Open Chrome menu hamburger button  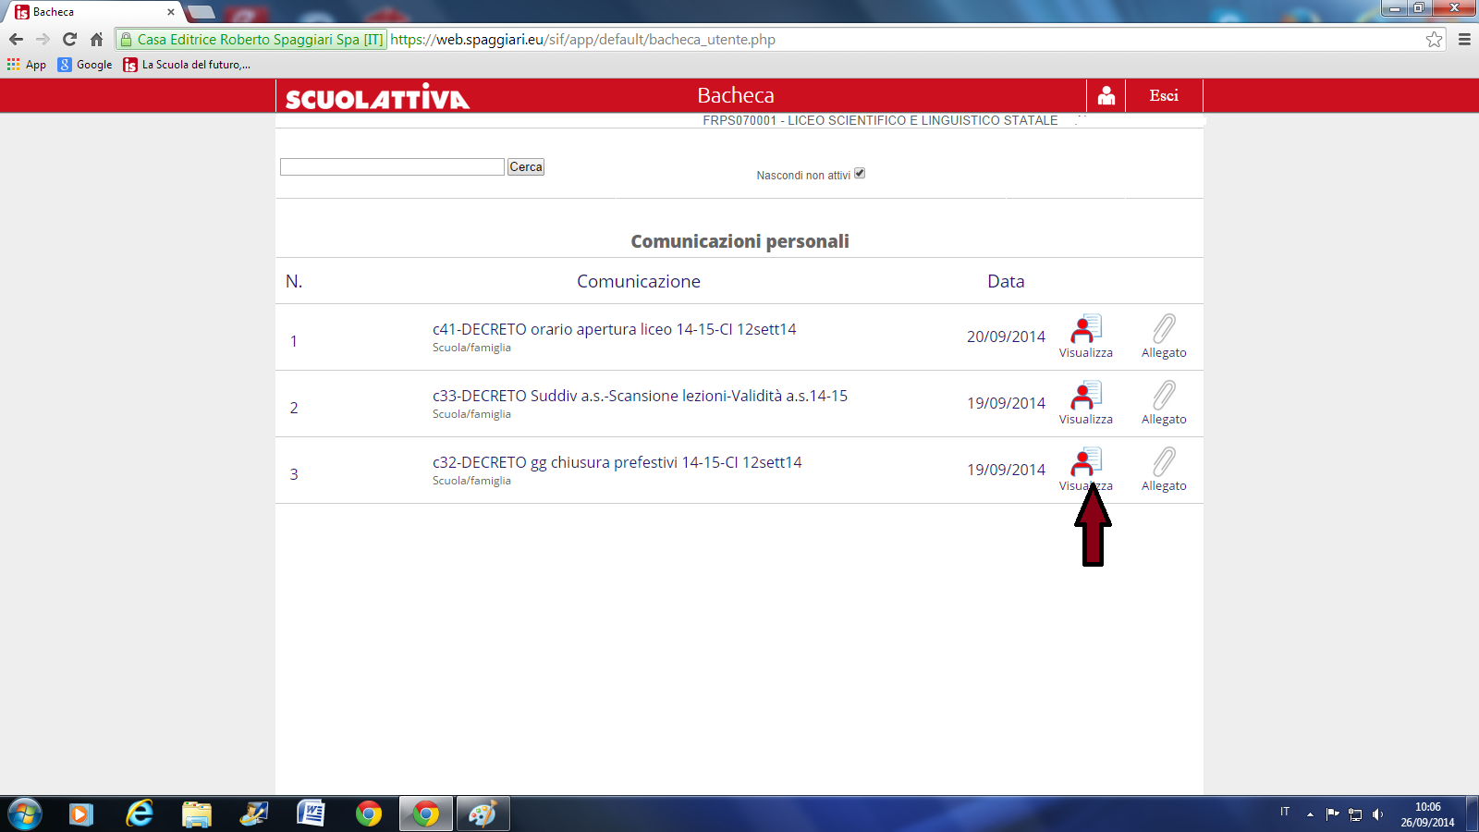click(1464, 40)
